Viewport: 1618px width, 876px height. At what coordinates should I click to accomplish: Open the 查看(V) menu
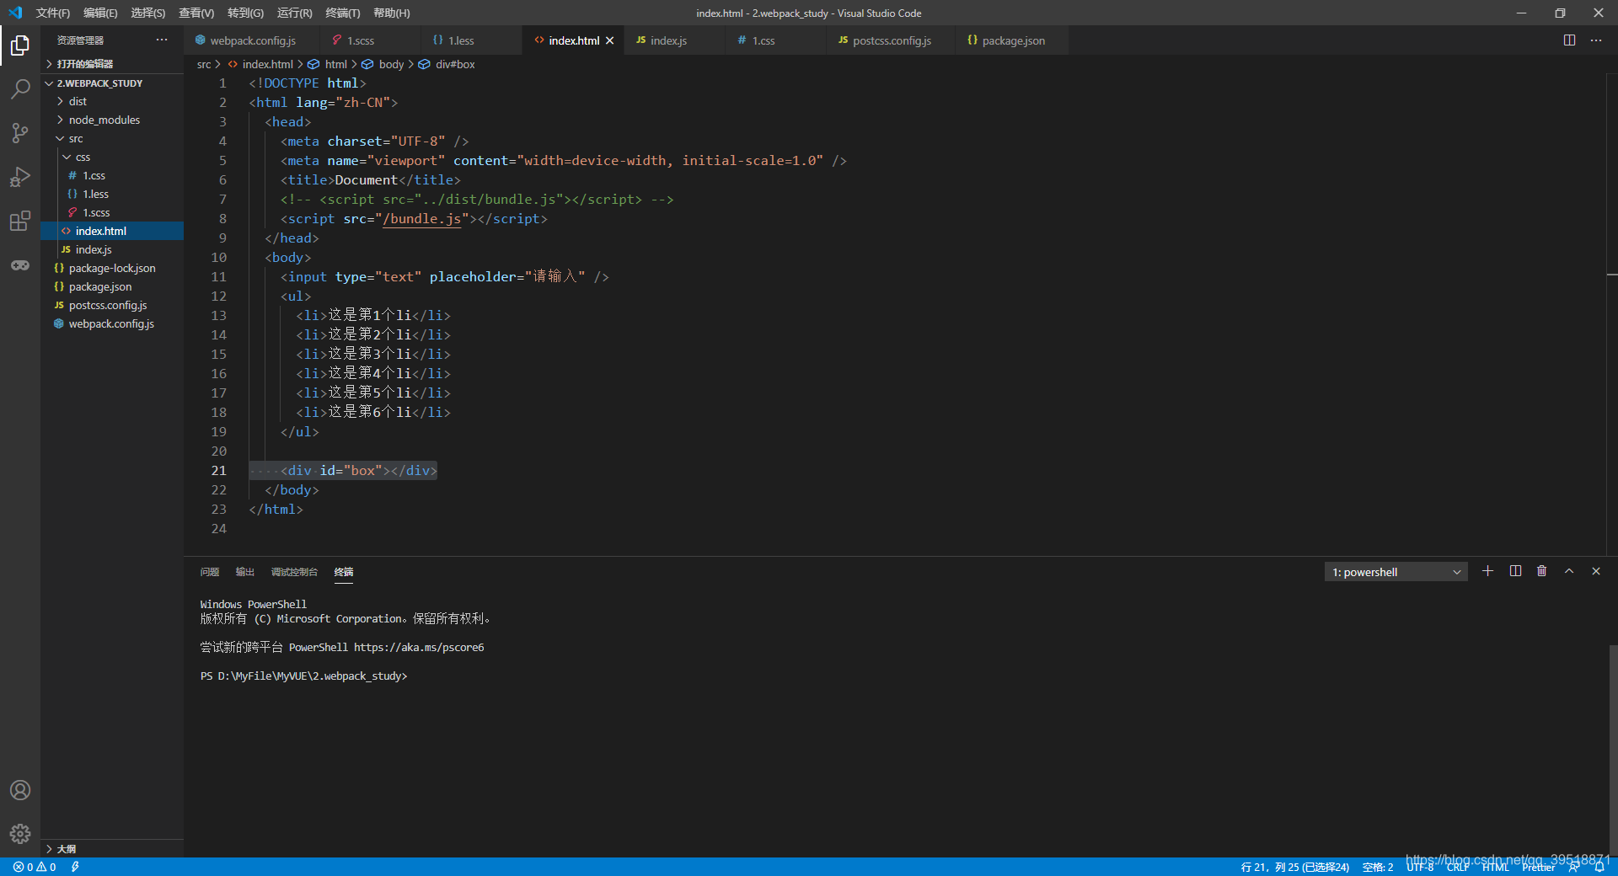(x=196, y=13)
